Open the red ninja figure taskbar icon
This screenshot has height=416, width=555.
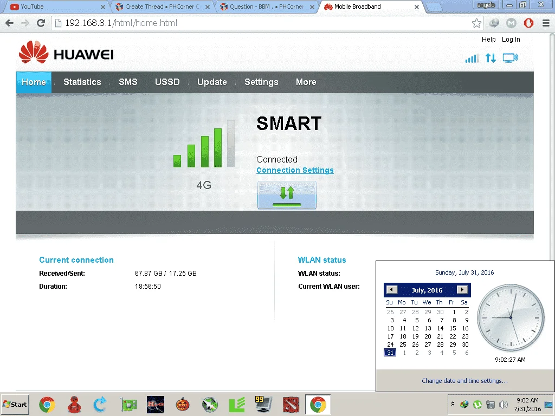(x=74, y=405)
